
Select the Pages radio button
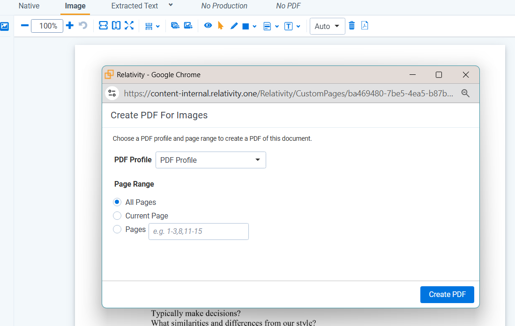(117, 229)
